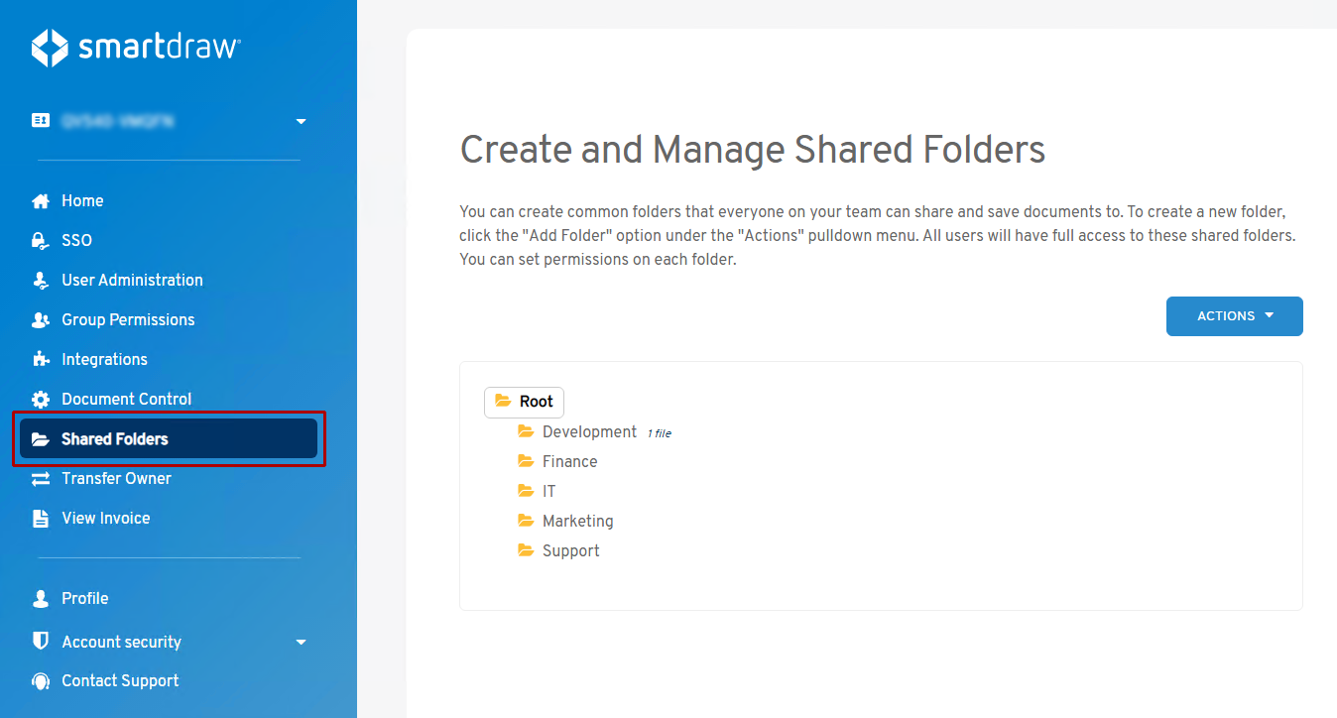
Task: Select the SSO padlock icon
Action: pos(40,240)
